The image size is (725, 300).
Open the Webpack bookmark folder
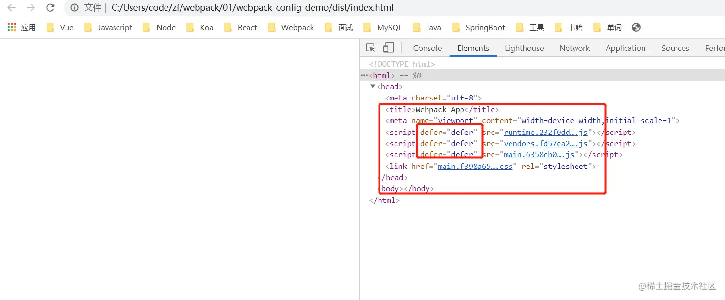[x=290, y=27]
